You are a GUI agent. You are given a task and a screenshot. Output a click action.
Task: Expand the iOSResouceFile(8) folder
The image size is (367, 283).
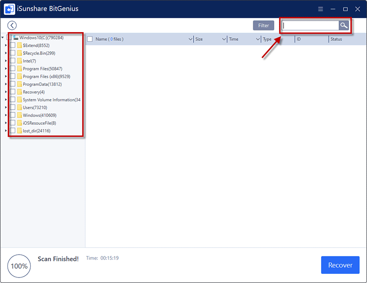[6, 122]
